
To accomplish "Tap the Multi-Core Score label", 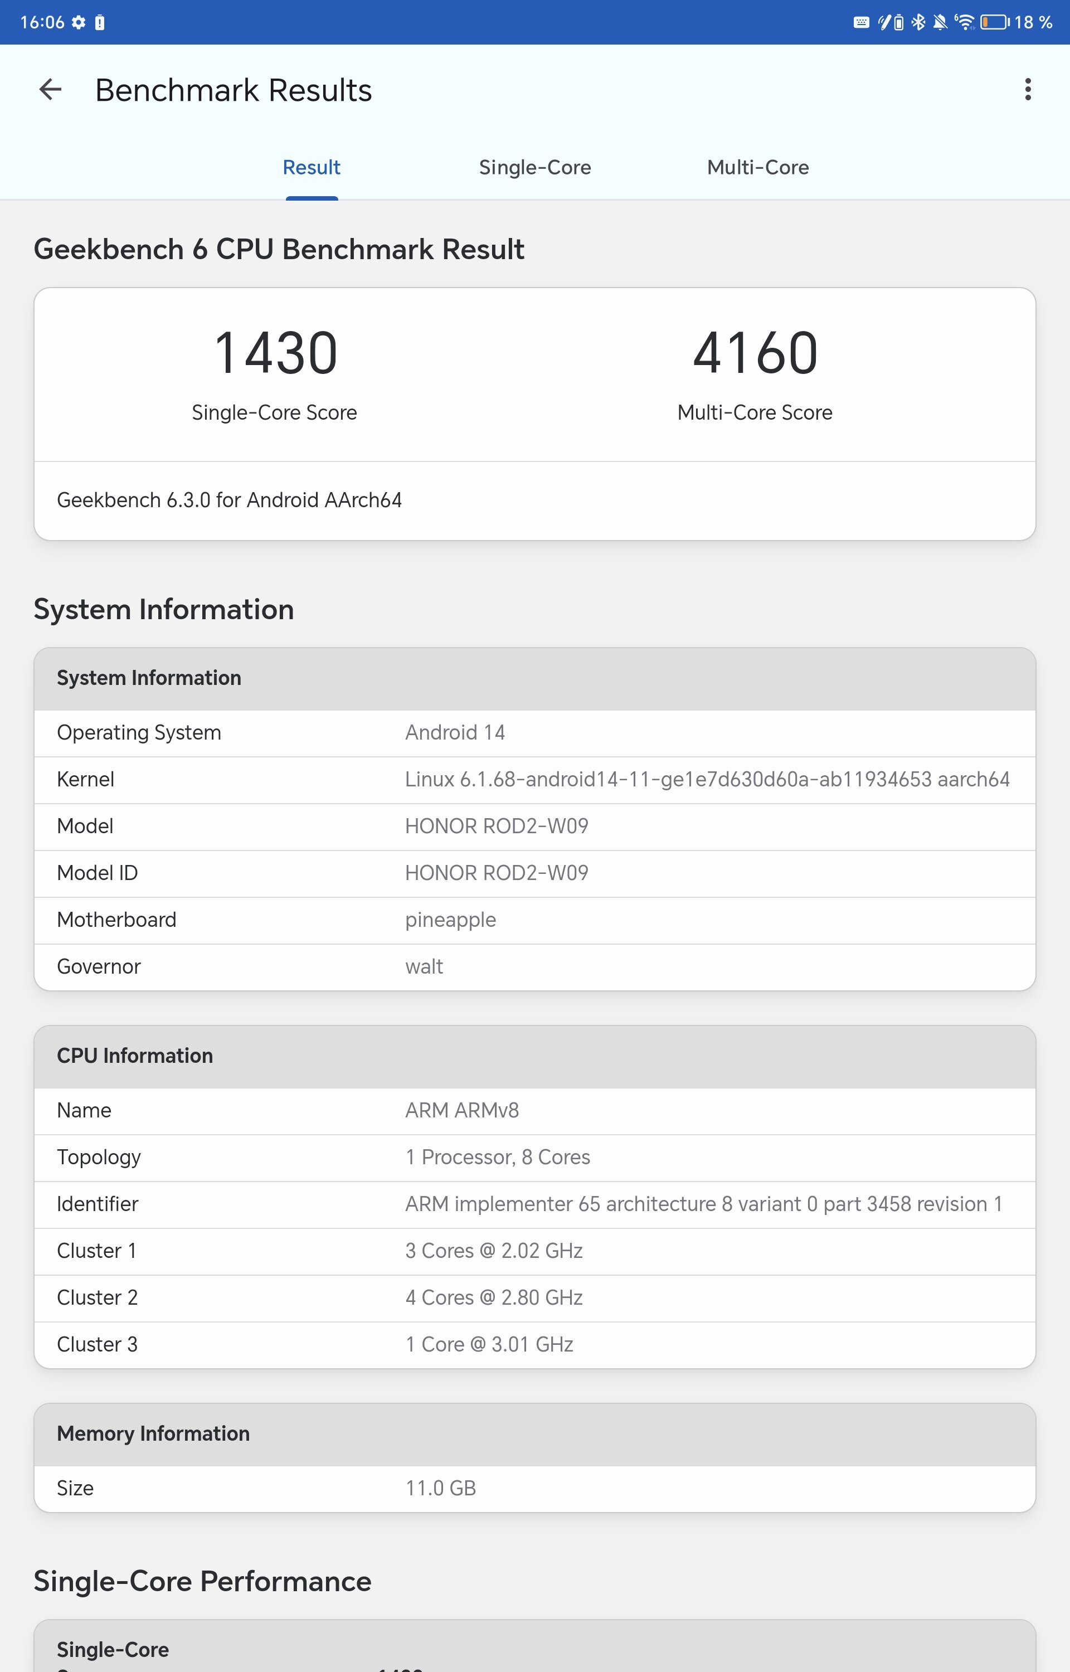I will point(755,412).
